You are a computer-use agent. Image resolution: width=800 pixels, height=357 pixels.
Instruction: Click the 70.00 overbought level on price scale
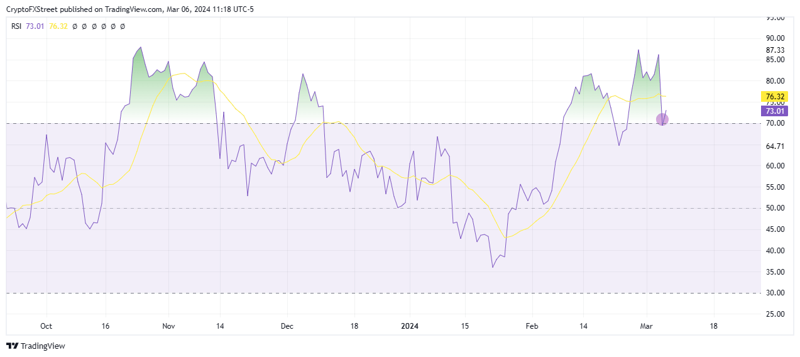click(775, 124)
